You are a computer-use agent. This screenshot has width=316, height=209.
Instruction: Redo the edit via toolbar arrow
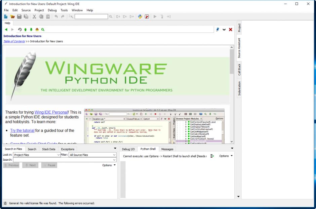pyautogui.click(x=63, y=16)
